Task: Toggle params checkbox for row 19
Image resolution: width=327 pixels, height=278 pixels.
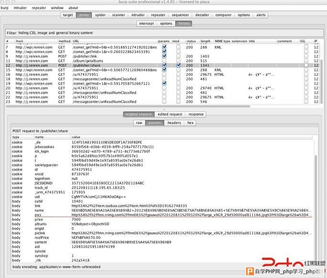Action: pos(164,84)
